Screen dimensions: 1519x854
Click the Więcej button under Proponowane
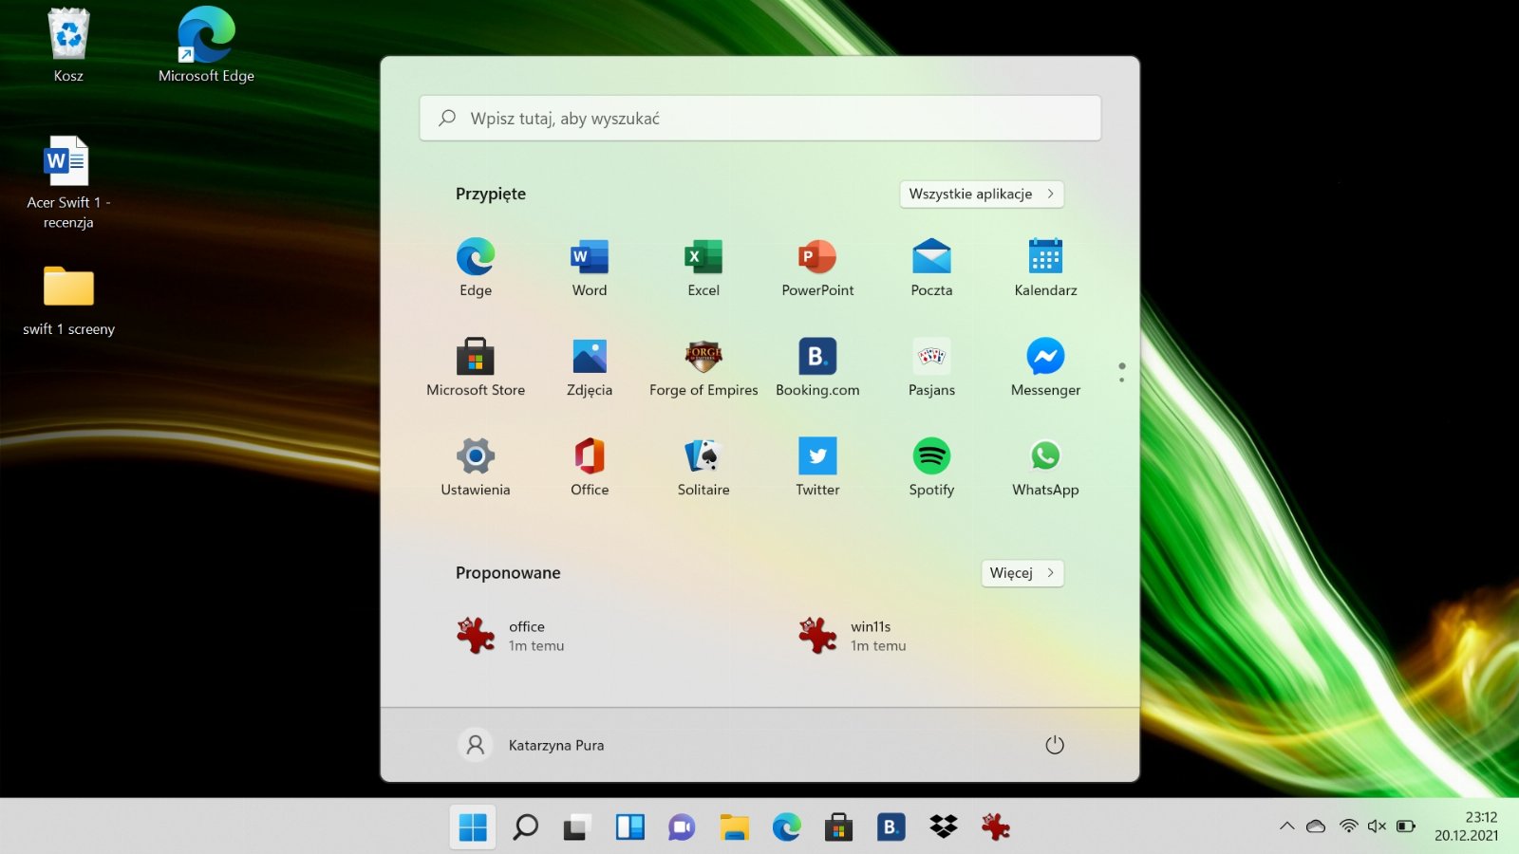point(1022,573)
